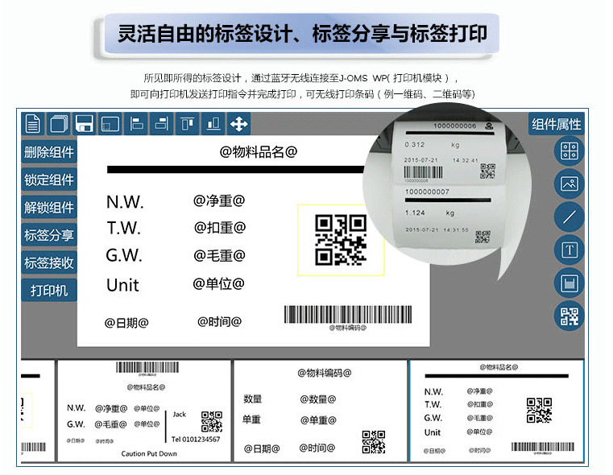Select the align left icon
This screenshot has height=475, width=613.
pyautogui.click(x=136, y=124)
